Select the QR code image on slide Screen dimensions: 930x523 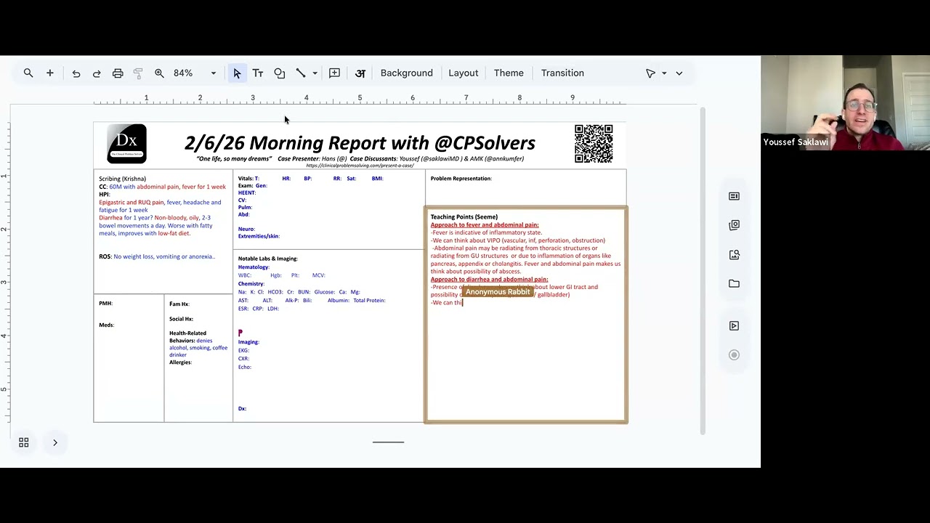tap(594, 143)
